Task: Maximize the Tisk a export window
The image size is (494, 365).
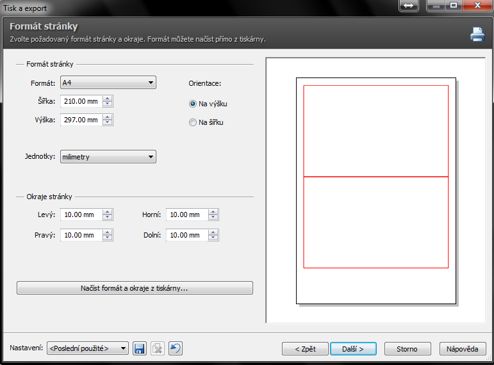Action: tap(454, 6)
